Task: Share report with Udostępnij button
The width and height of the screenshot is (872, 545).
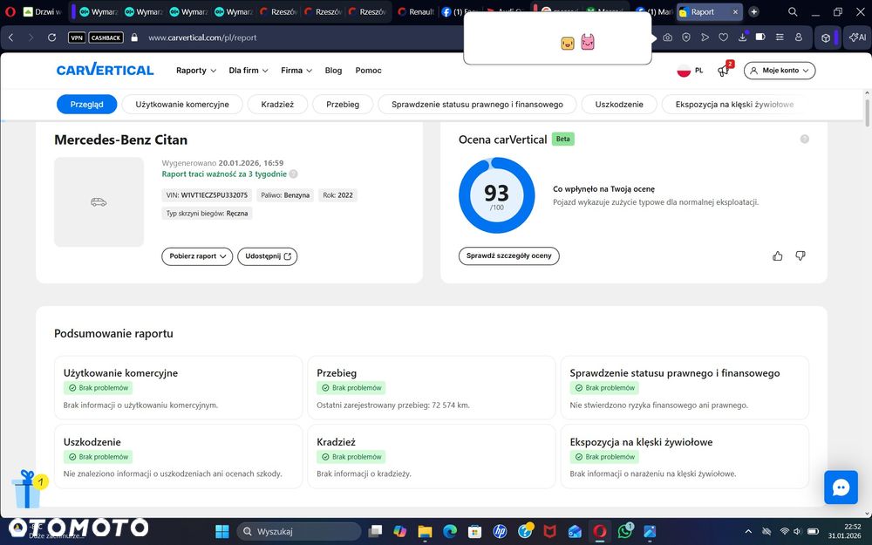Action: tap(268, 256)
